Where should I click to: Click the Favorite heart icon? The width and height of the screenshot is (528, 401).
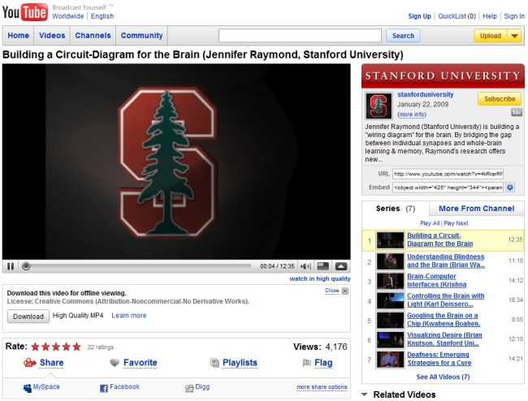tap(115, 363)
